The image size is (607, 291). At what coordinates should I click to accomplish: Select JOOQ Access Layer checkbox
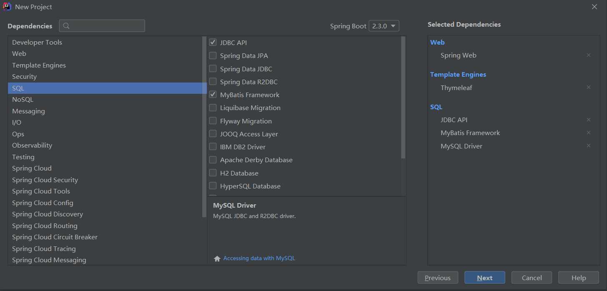213,134
